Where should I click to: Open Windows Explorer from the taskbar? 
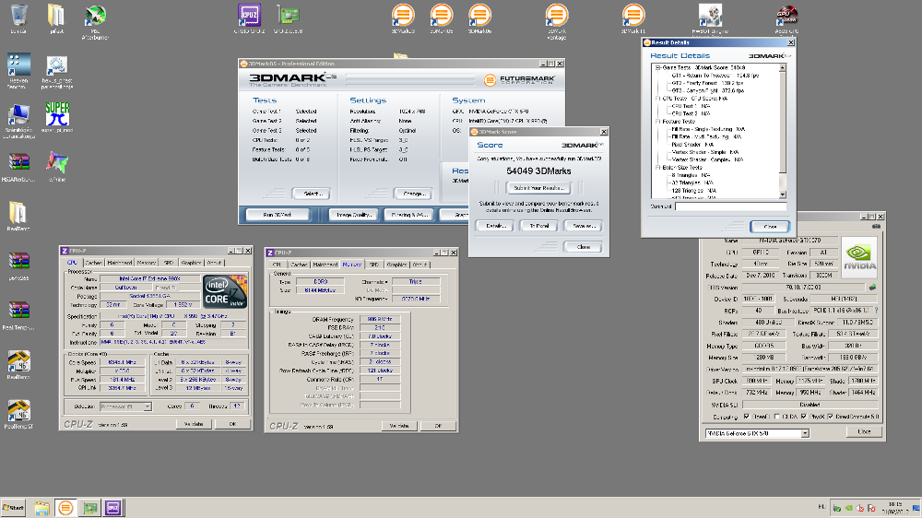pos(41,508)
